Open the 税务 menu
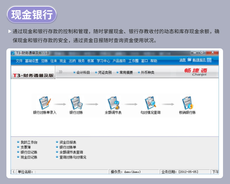Image resolution: width=230 pixels, height=184 pixels. pyautogui.click(x=82, y=61)
